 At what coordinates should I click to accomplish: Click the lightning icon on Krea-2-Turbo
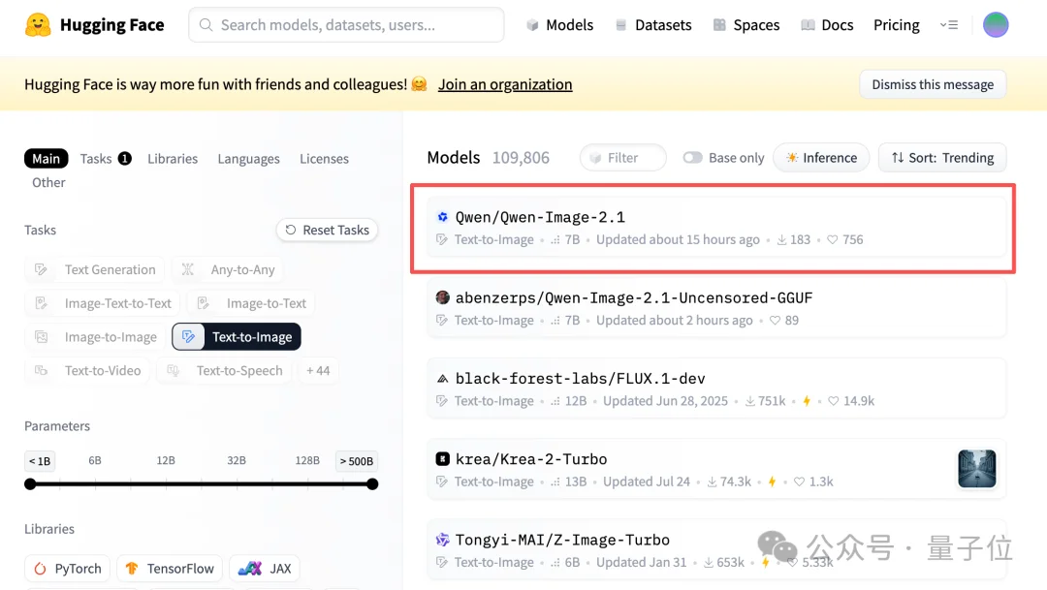(x=772, y=481)
